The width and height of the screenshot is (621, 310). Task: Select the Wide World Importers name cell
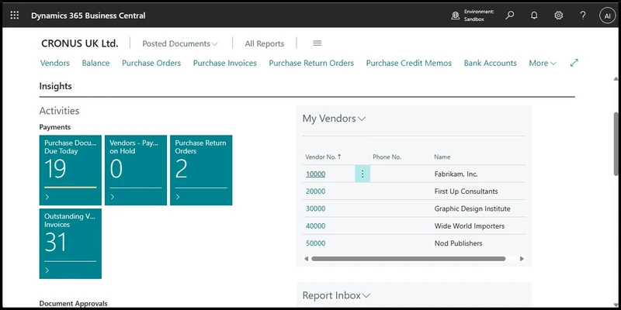coord(470,226)
